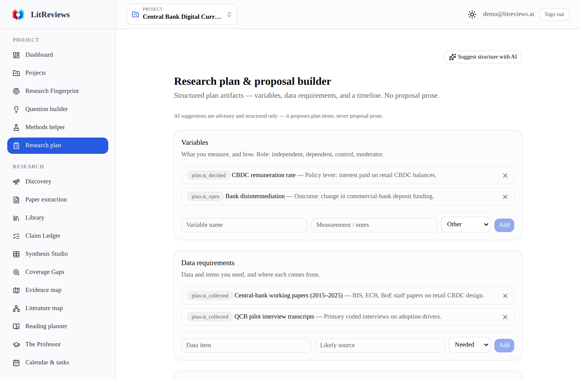The width and height of the screenshot is (580, 380).
Task: Click Add button in Variables section
Action: [504, 225]
